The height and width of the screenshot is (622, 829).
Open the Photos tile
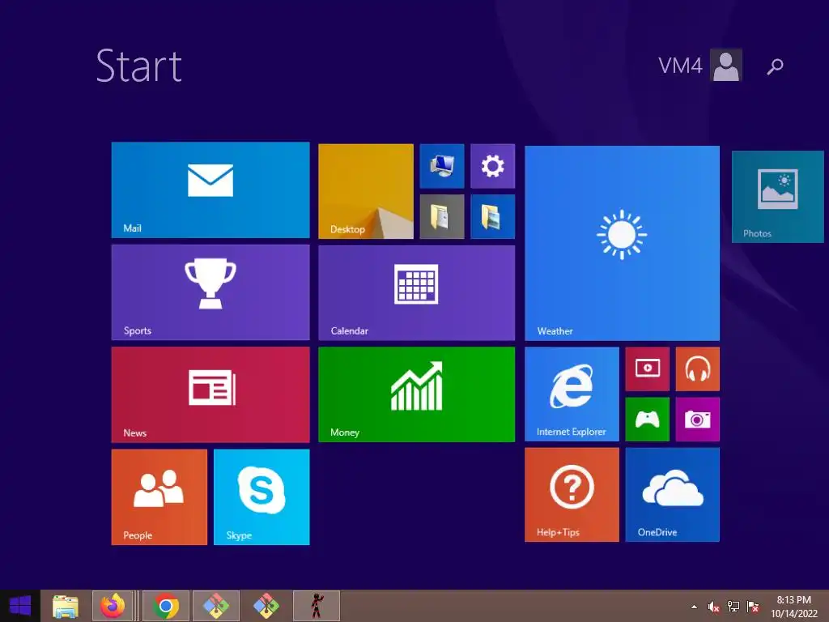point(778,197)
